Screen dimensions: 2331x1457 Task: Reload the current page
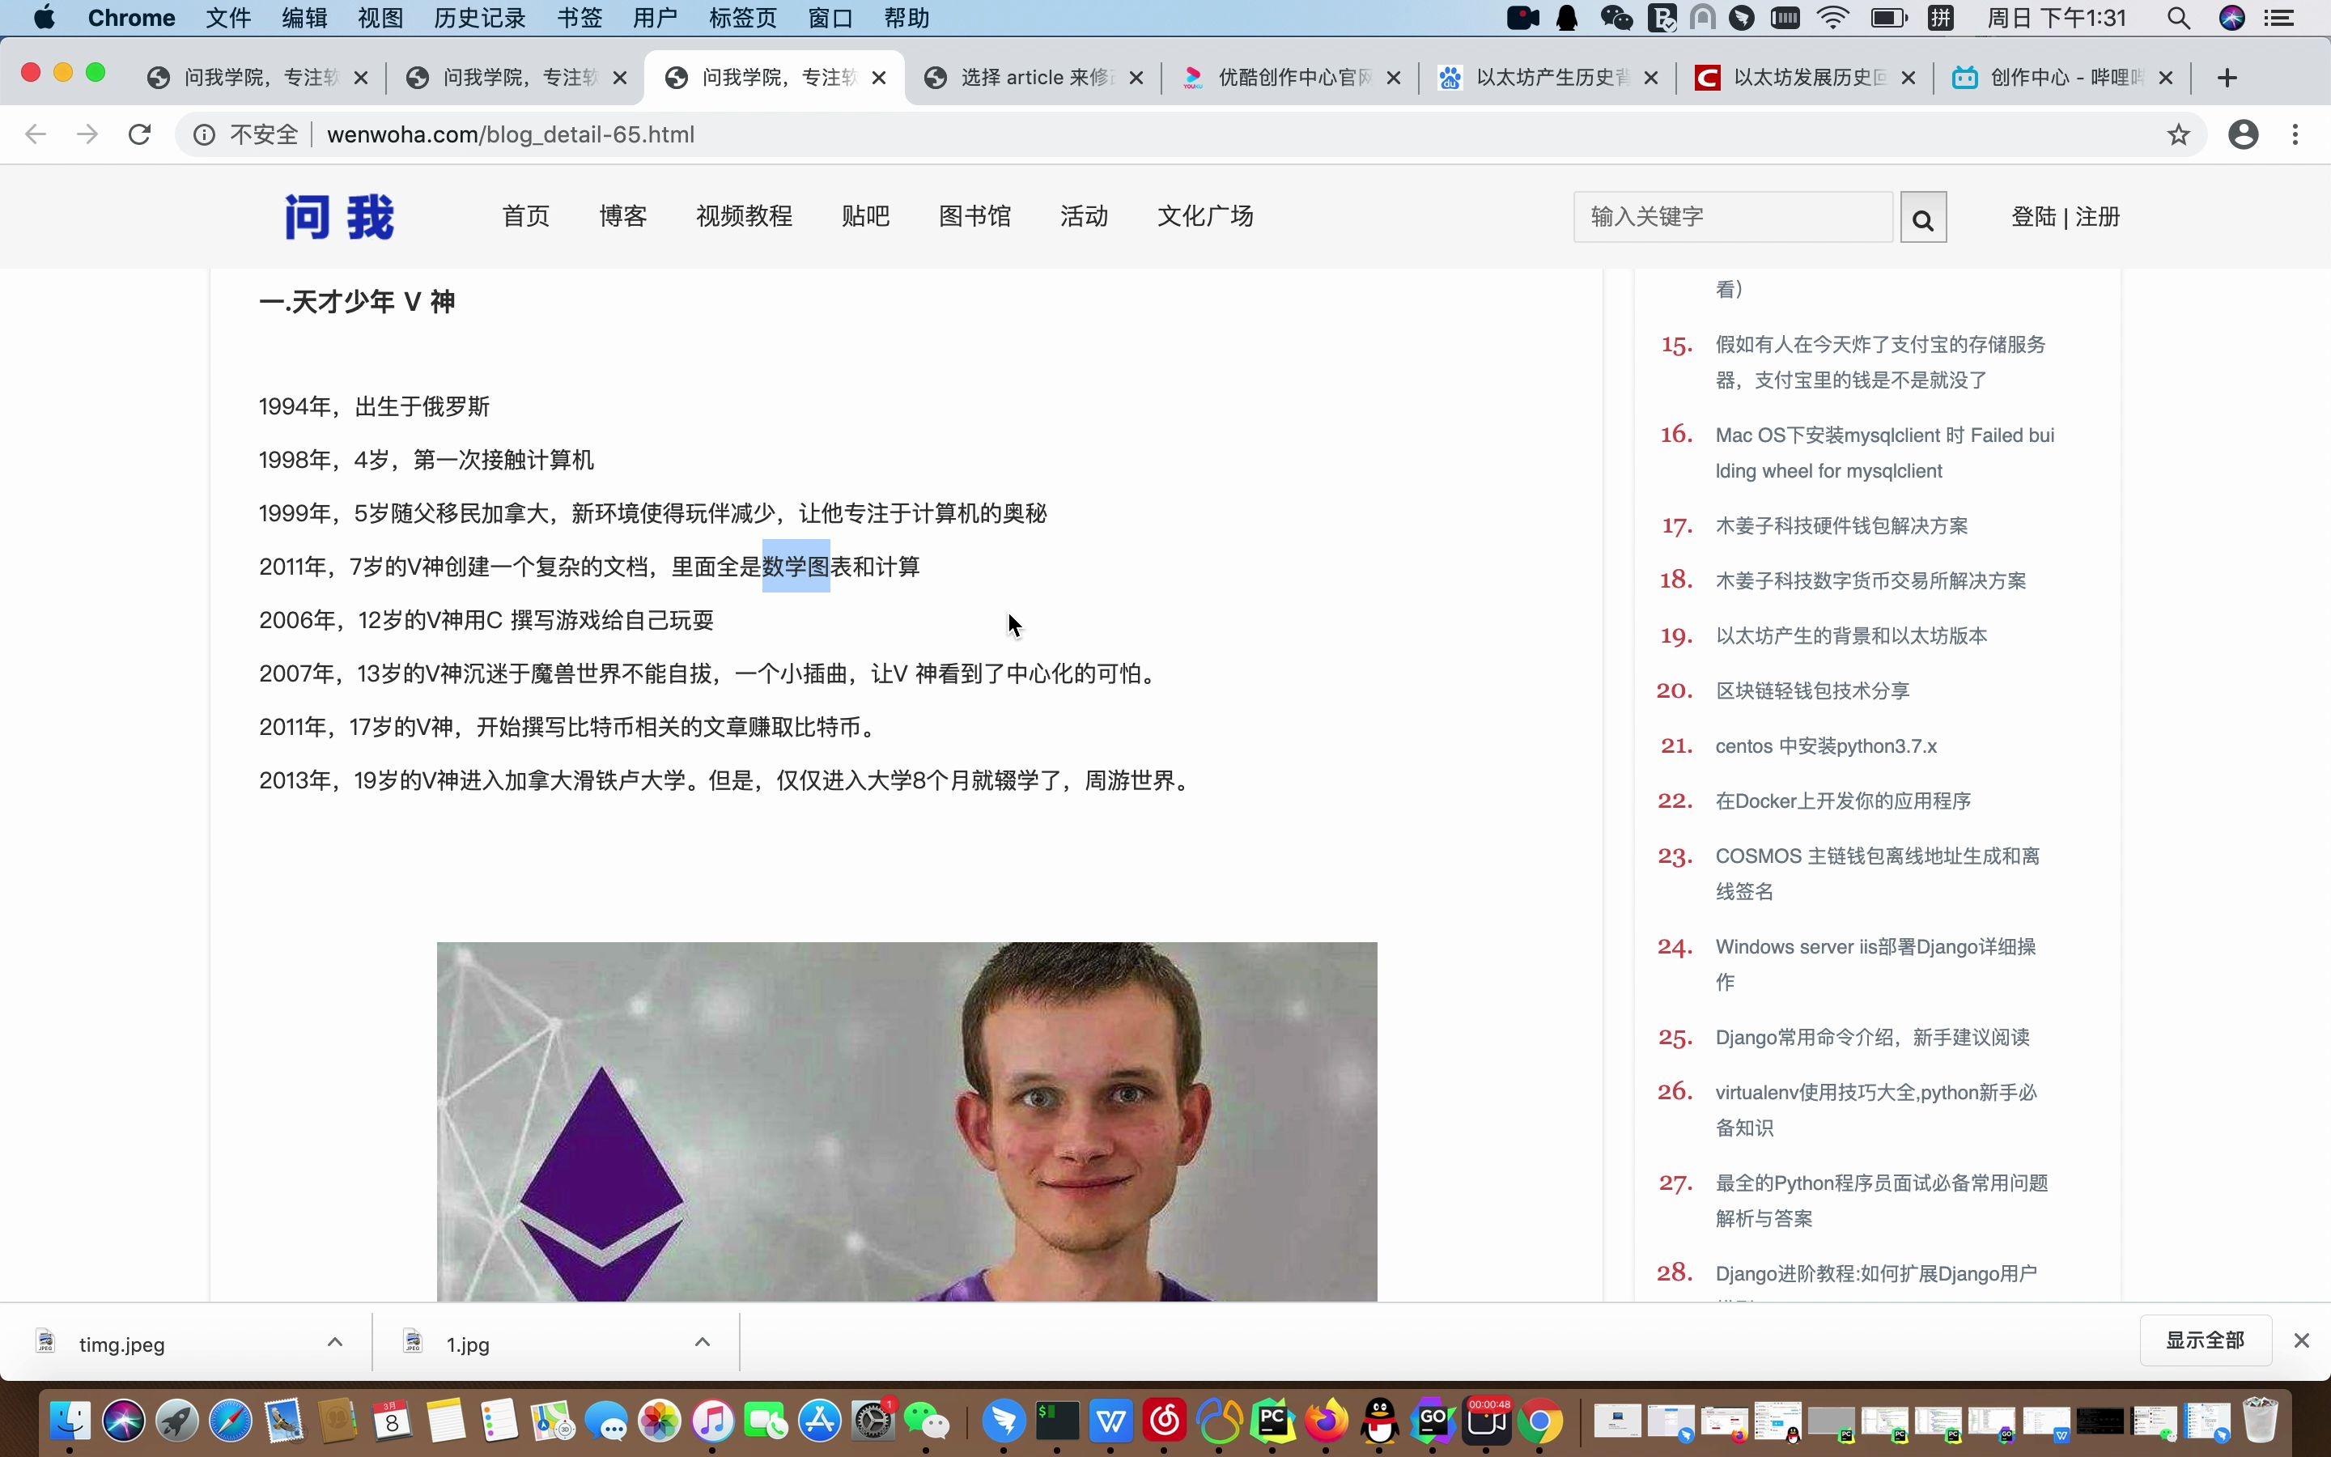coord(140,134)
